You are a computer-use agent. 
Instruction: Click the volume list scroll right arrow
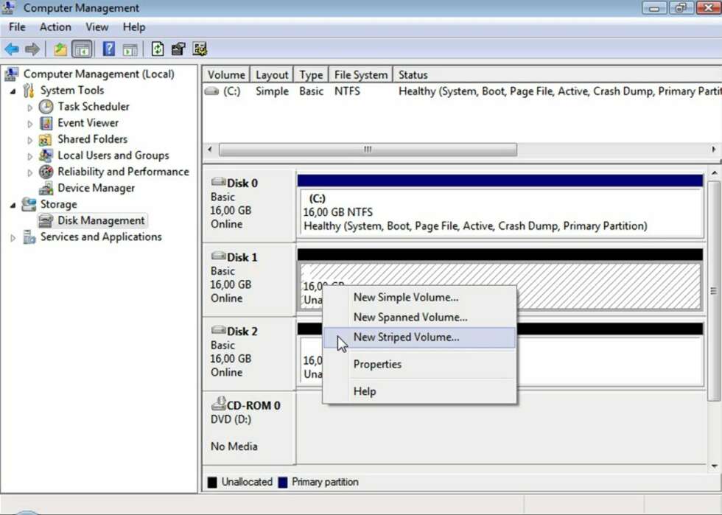[x=713, y=150]
